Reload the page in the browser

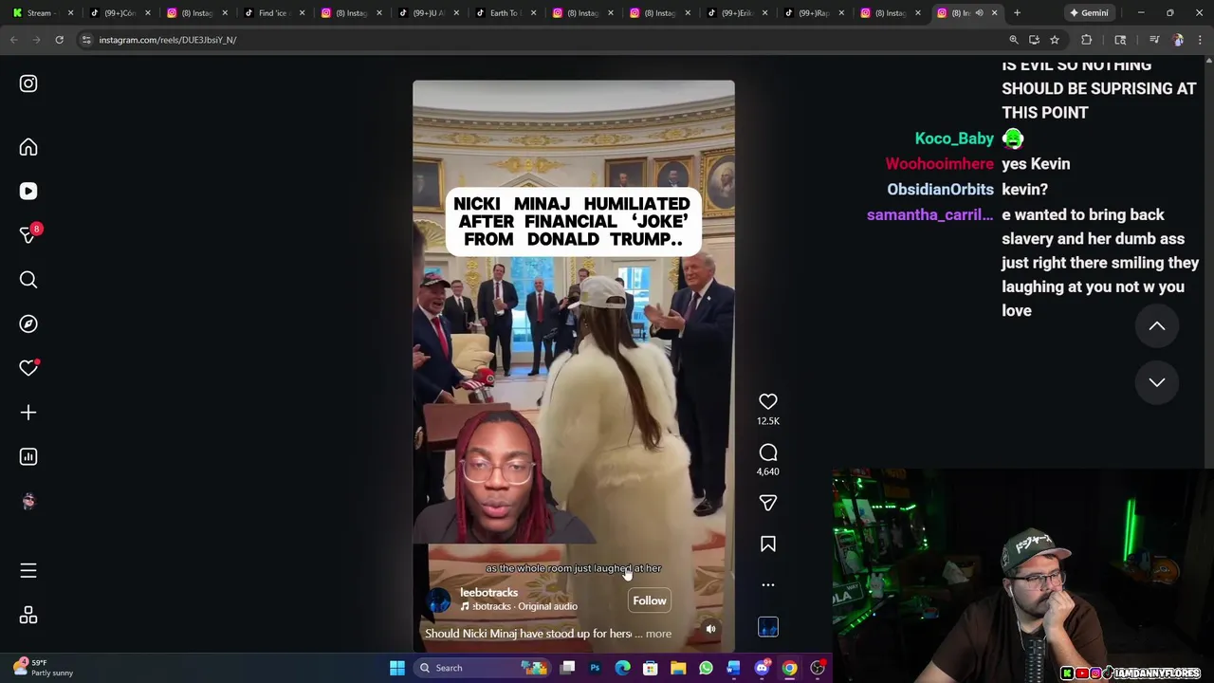[x=59, y=40]
